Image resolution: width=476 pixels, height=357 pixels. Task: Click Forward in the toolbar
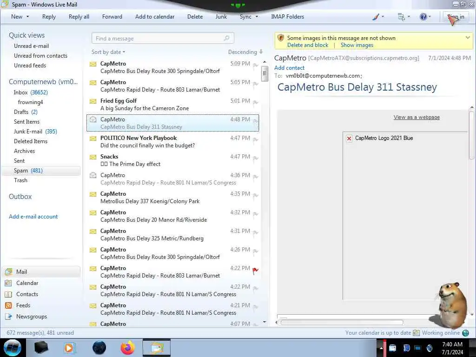click(112, 17)
